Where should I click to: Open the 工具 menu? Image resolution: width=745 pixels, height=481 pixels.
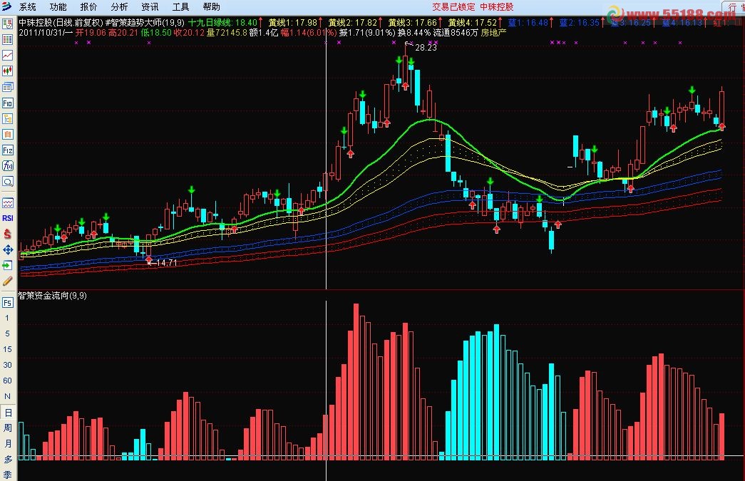point(180,6)
